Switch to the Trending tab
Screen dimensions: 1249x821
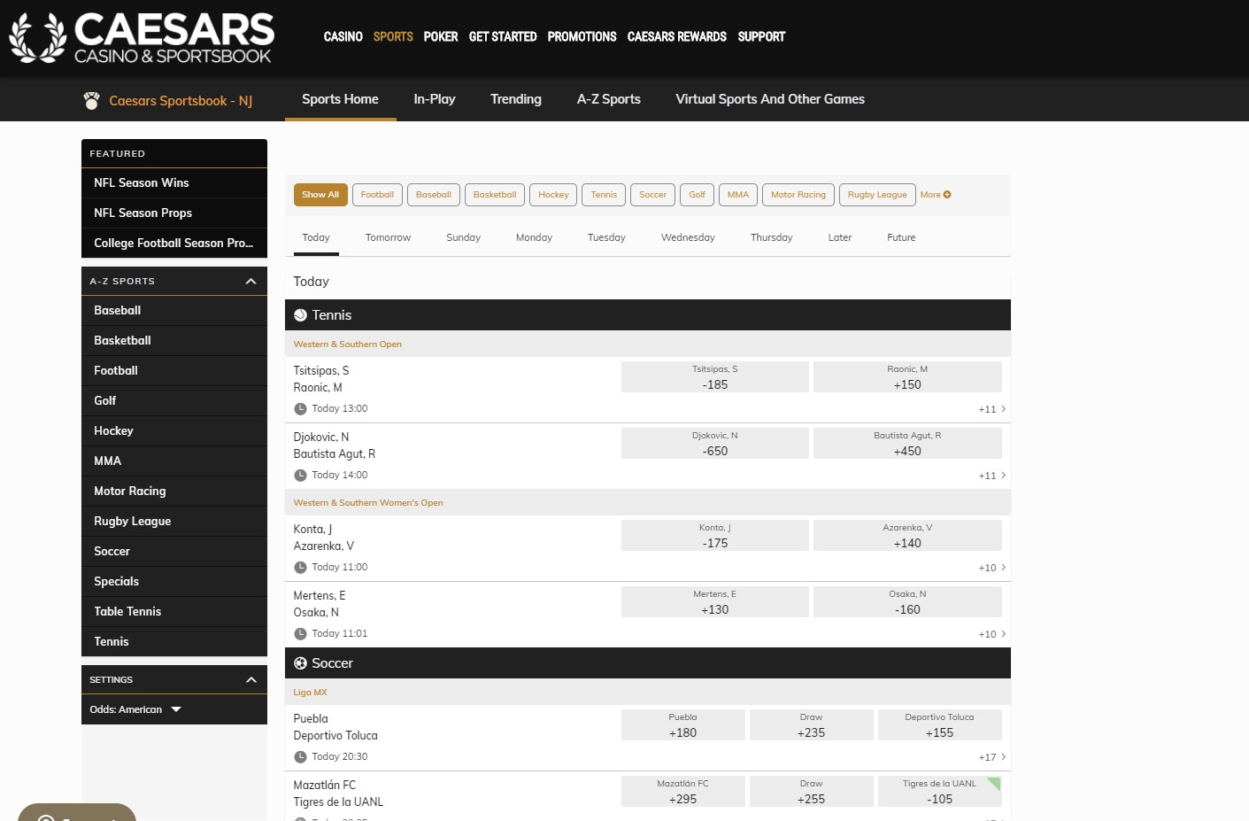coord(516,99)
